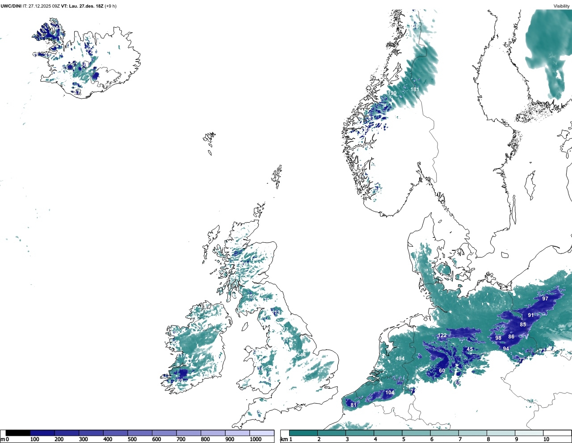The width and height of the screenshot is (572, 443).
Task: Select the 3–4 km legend color swatch
Action: coord(360,433)
